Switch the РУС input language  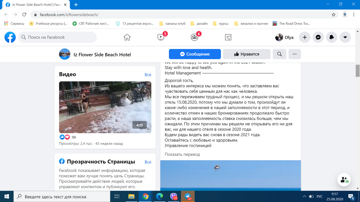320,196
